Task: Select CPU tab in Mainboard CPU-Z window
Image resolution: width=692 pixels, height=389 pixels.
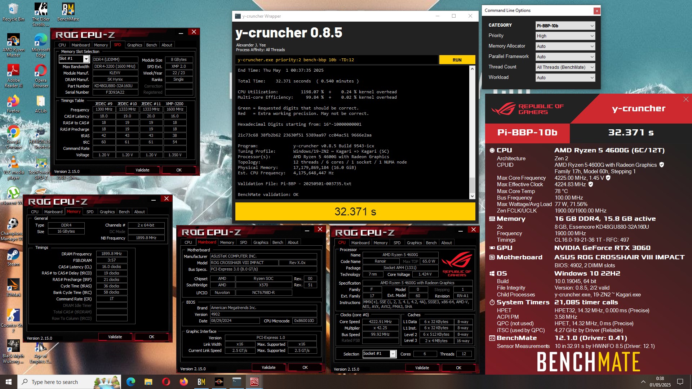Action: tap(188, 242)
